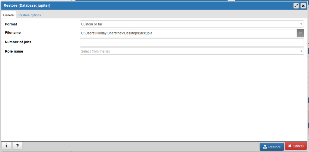Viewport: 309px width, 152px height.
Task: Maximize the Restore dialog
Action: click(x=296, y=6)
